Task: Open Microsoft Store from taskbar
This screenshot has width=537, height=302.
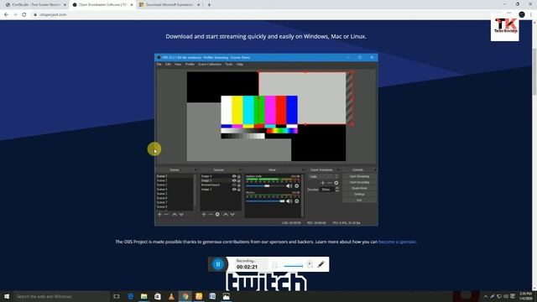Action: tap(158, 296)
